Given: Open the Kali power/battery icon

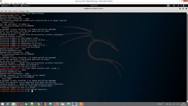Looking at the screenshot, I should click(x=184, y=6).
